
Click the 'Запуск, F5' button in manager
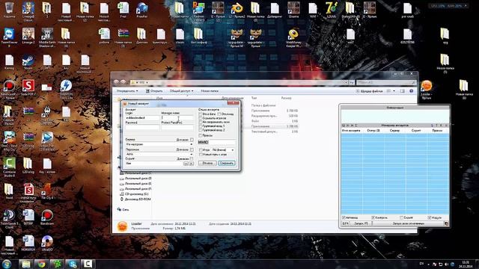pyautogui.click(x=361, y=223)
